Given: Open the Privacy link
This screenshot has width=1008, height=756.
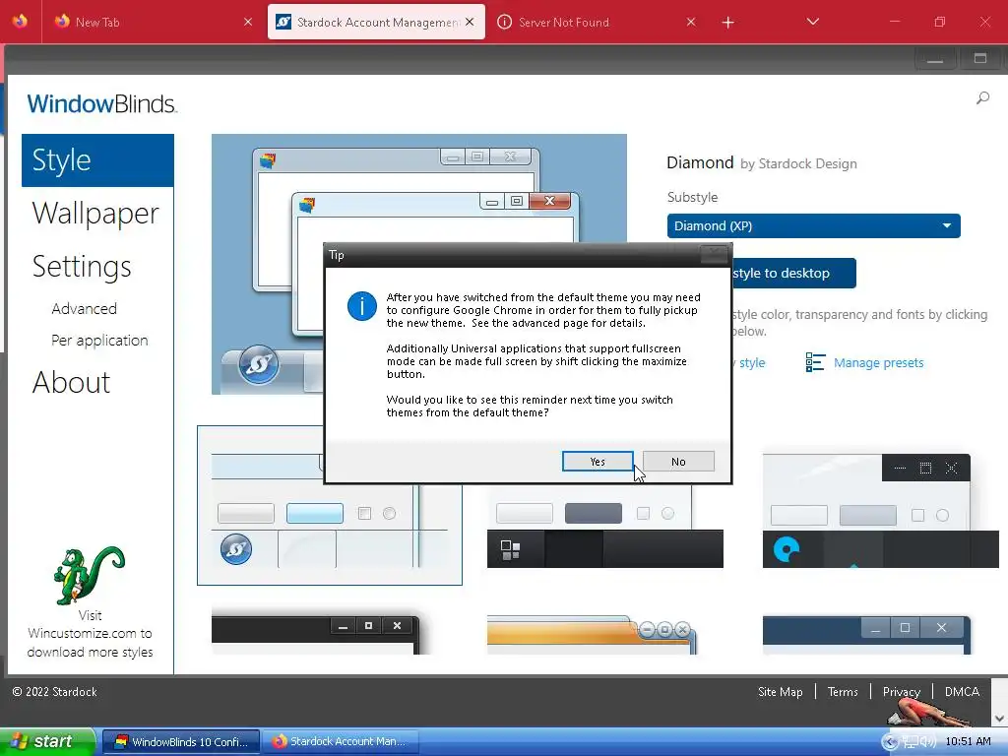Looking at the screenshot, I should pos(902,692).
